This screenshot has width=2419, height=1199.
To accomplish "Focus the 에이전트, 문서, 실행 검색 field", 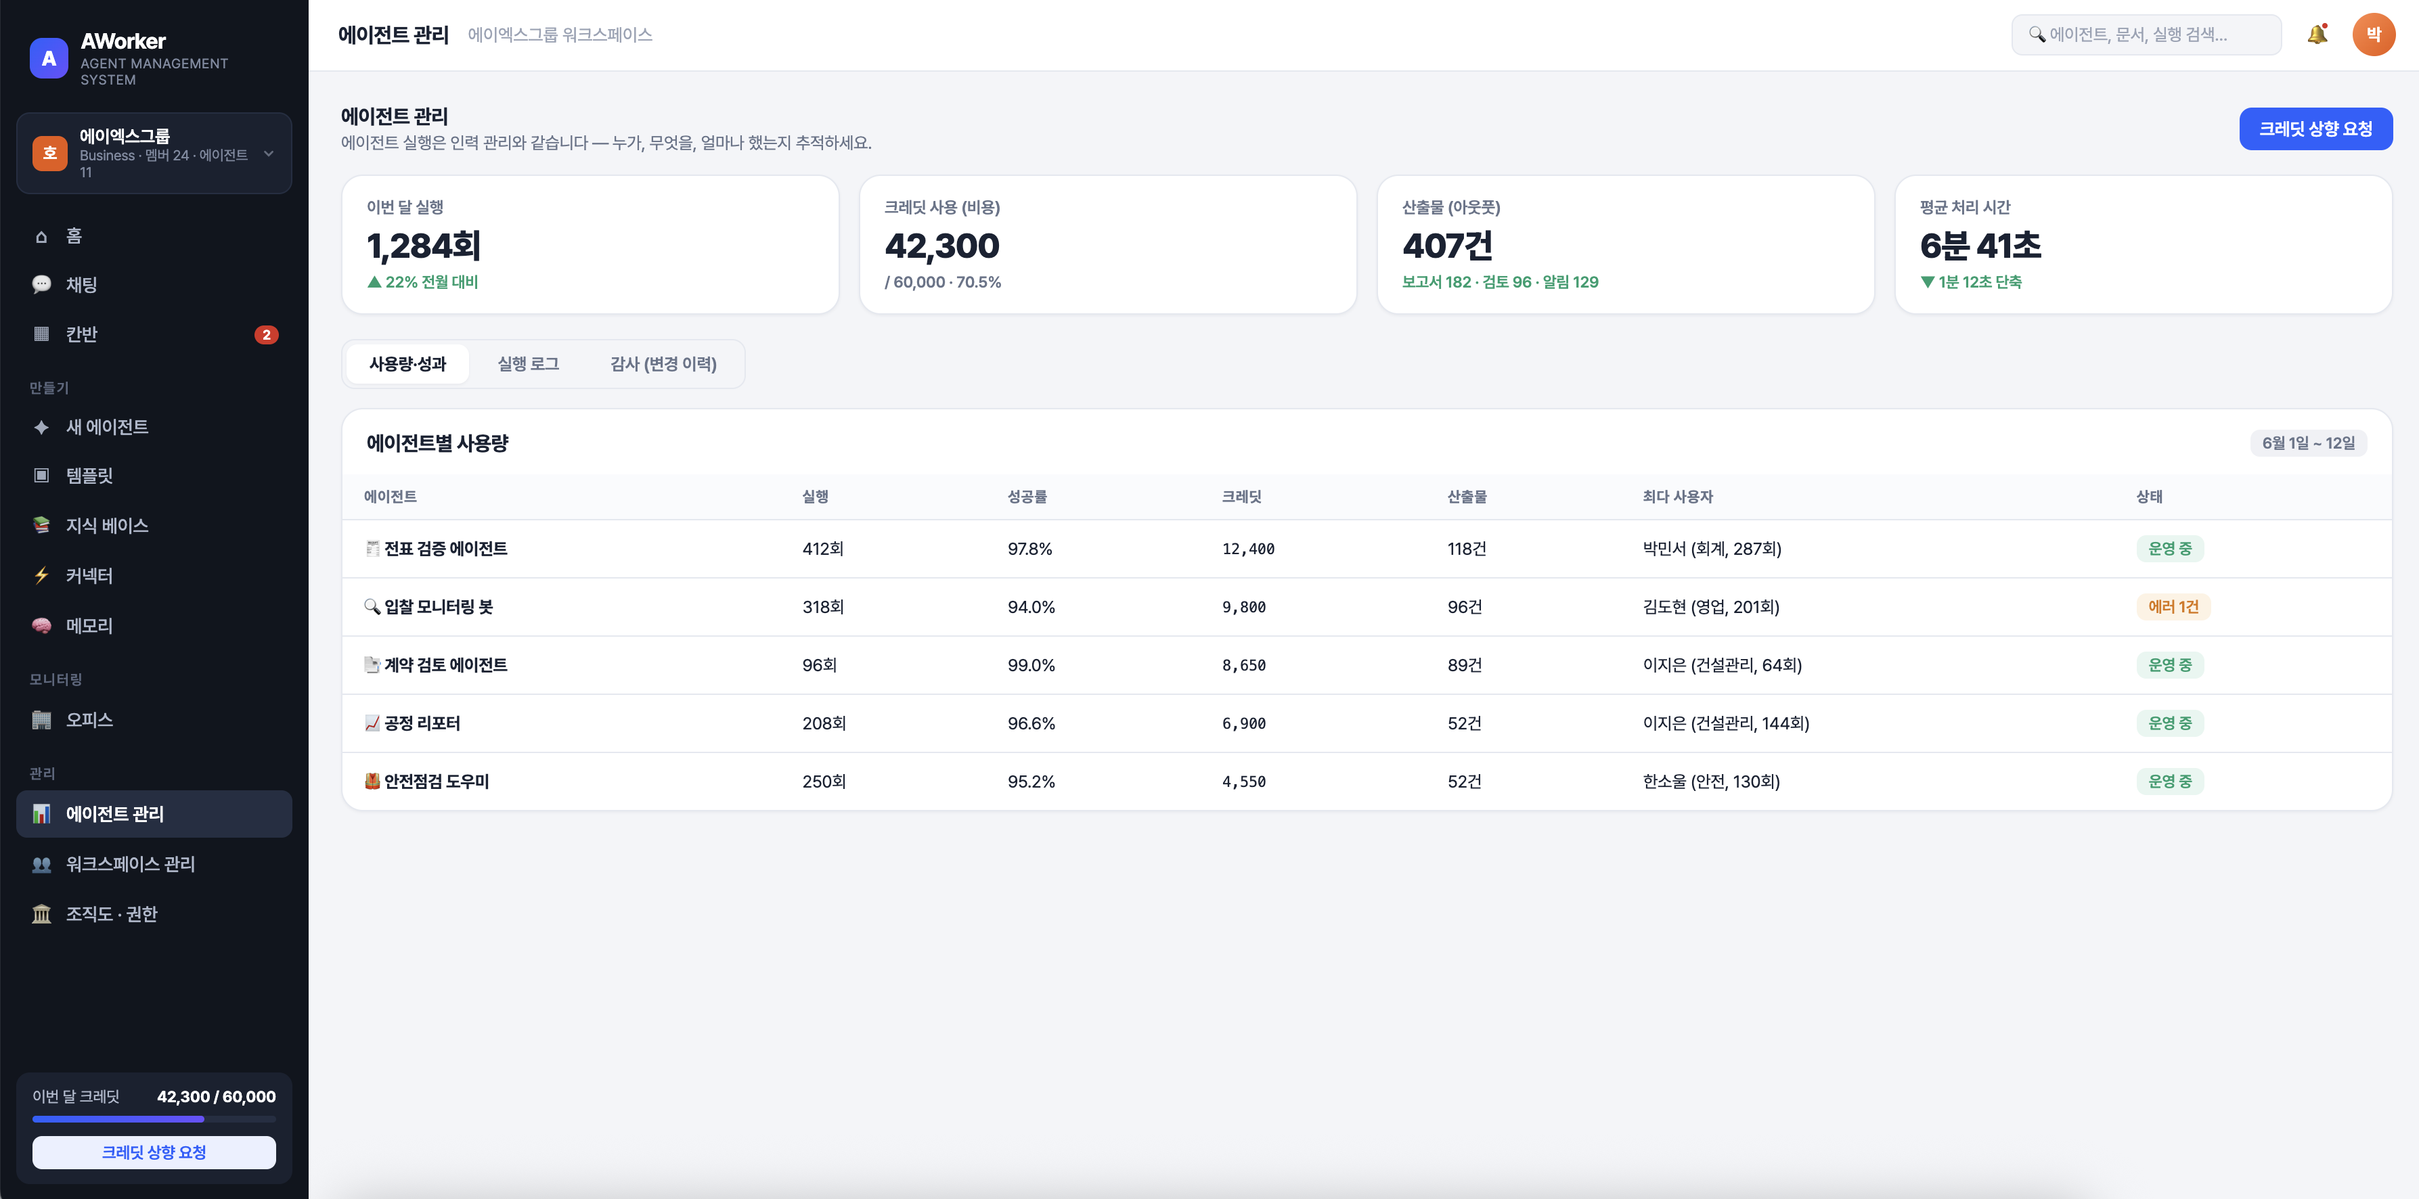I will [2146, 35].
